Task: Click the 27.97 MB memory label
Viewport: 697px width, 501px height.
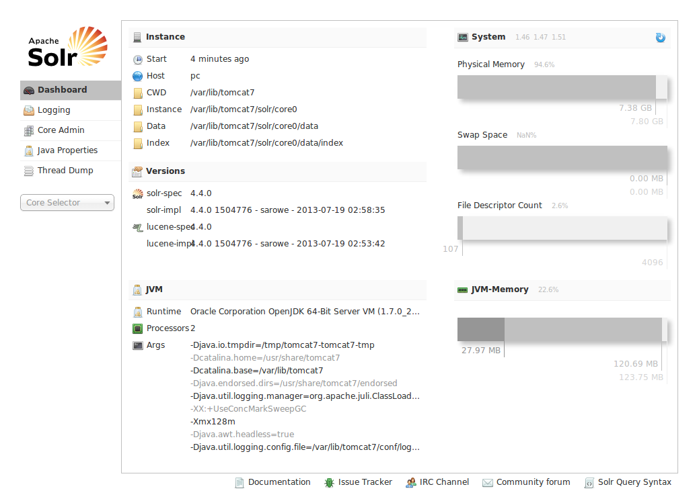Action: click(x=481, y=351)
